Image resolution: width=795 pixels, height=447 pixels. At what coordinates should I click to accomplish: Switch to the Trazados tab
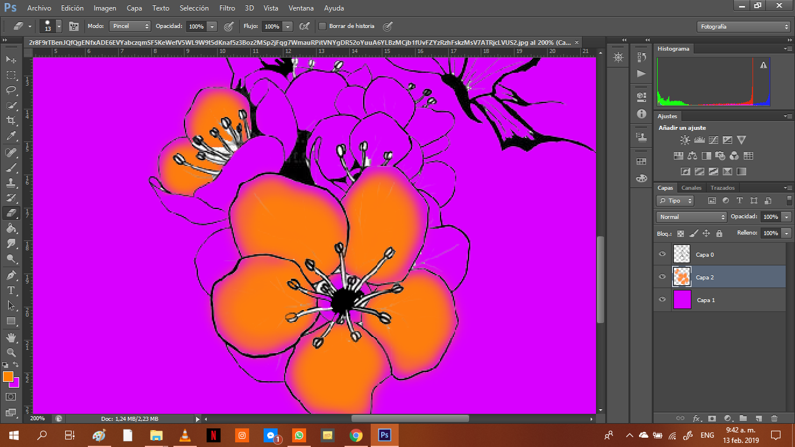point(722,188)
